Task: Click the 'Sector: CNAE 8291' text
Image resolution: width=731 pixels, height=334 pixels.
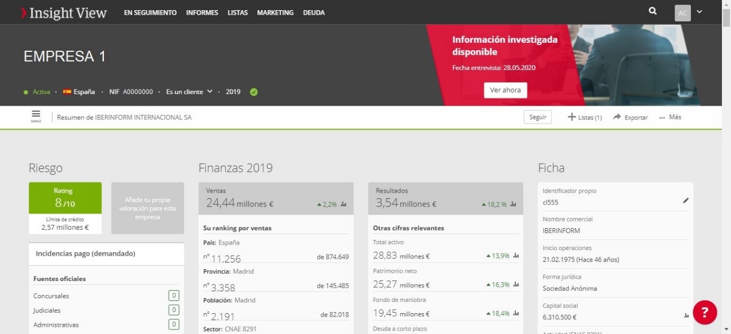Action: pyautogui.click(x=230, y=329)
